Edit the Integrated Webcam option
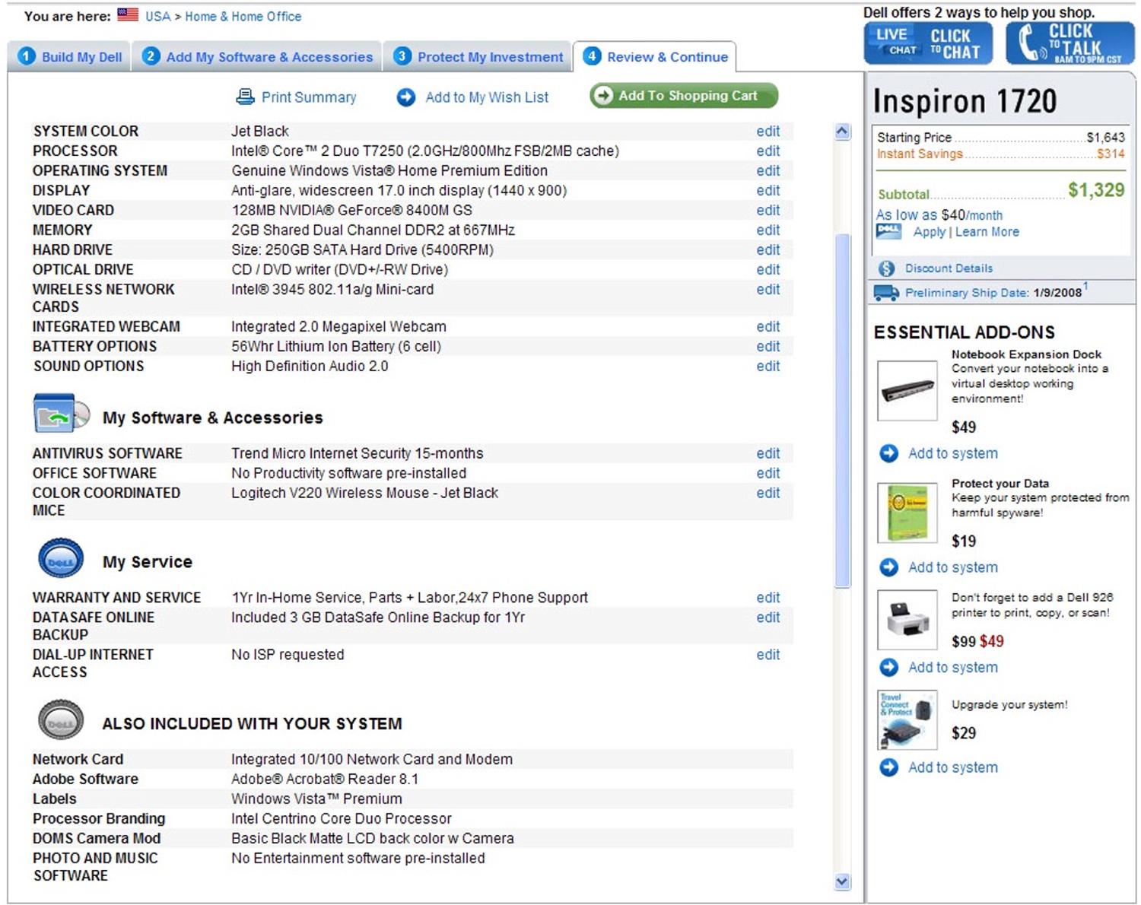 (768, 326)
